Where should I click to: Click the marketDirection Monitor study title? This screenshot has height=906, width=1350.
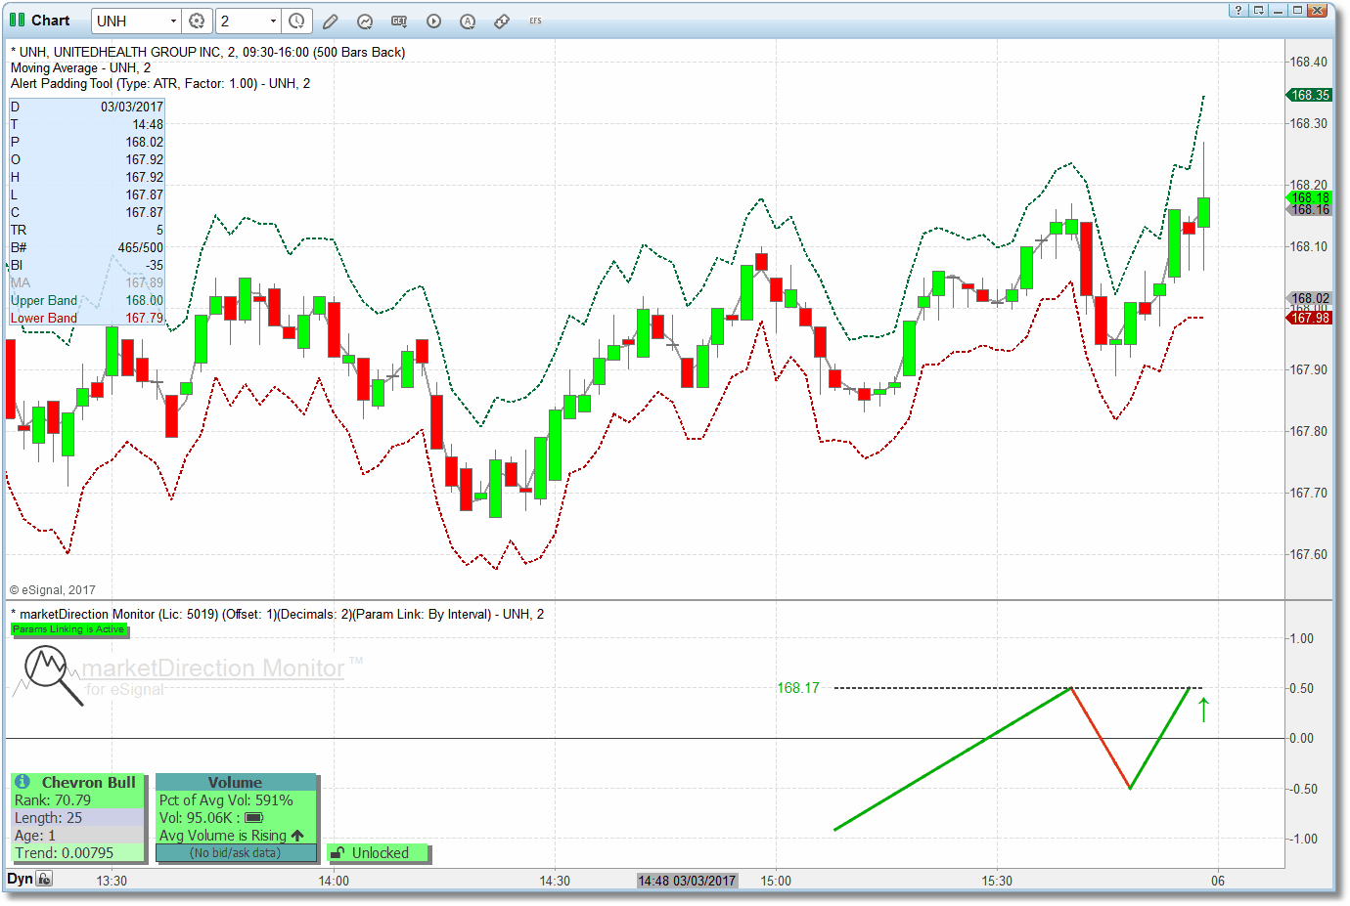click(x=278, y=615)
